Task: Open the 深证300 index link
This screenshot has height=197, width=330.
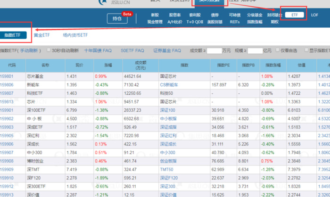Action: pos(167,186)
